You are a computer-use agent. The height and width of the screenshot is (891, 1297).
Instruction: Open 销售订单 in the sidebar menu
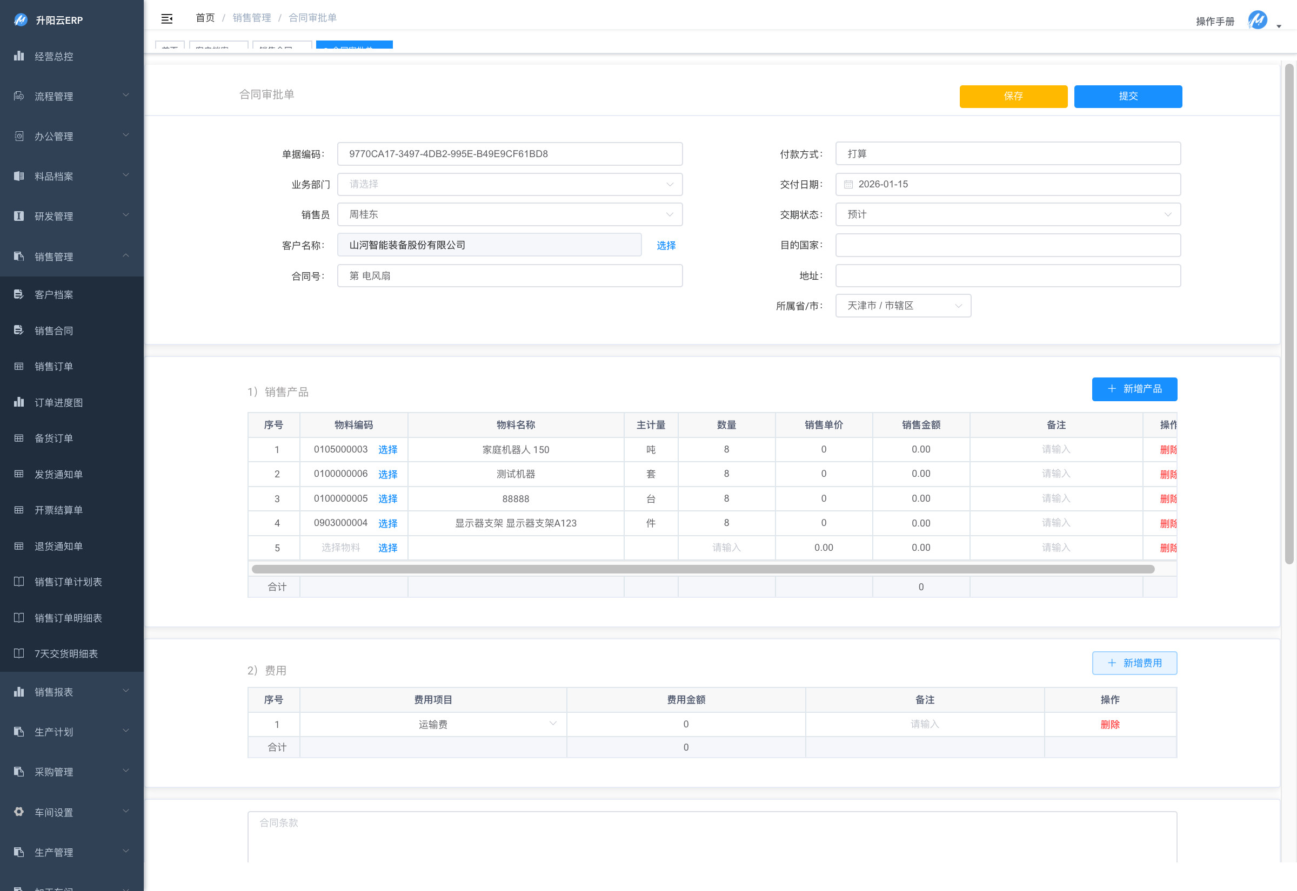(54, 366)
